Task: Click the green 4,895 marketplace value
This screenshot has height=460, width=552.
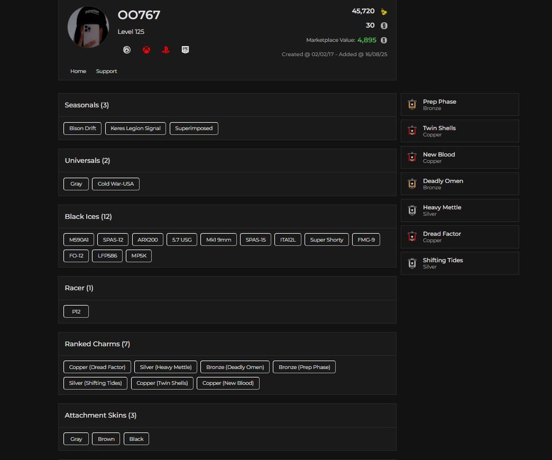Action: point(367,40)
